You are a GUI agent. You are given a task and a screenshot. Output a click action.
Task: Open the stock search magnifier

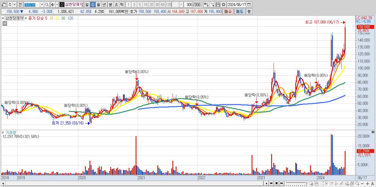47,5
